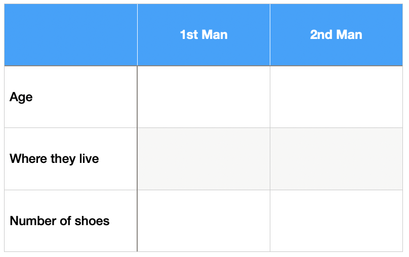Click border between "Where they live" and "Number of shoes"
409x257 pixels.
71,190
